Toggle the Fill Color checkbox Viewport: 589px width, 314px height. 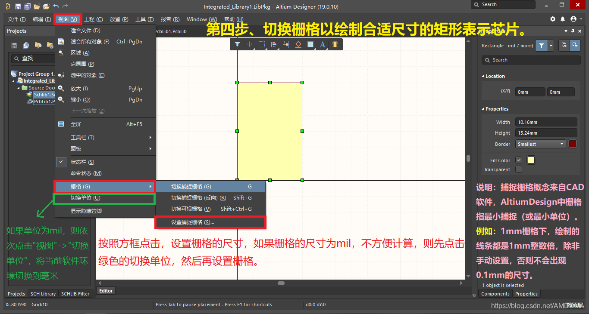click(519, 160)
